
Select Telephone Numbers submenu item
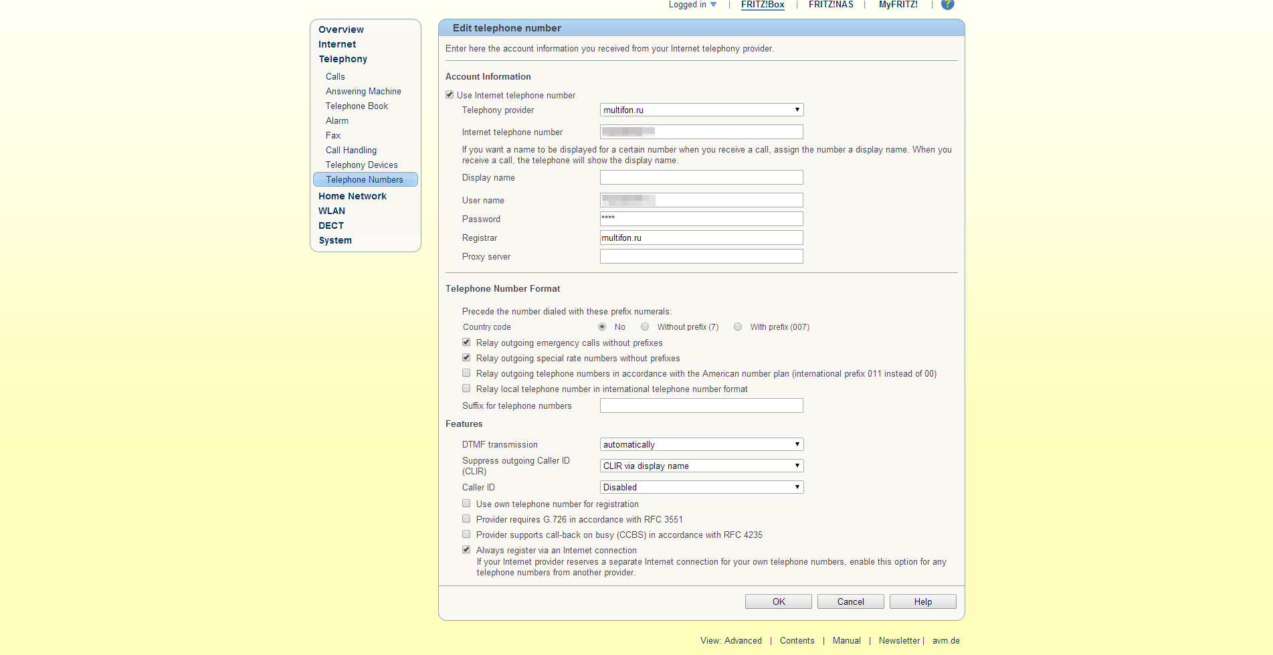[365, 179]
